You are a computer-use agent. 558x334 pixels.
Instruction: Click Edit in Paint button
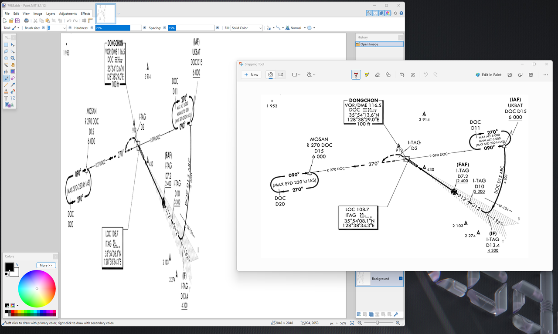(489, 74)
